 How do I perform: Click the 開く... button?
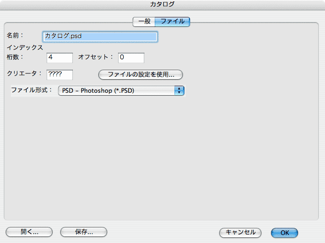click(x=29, y=232)
